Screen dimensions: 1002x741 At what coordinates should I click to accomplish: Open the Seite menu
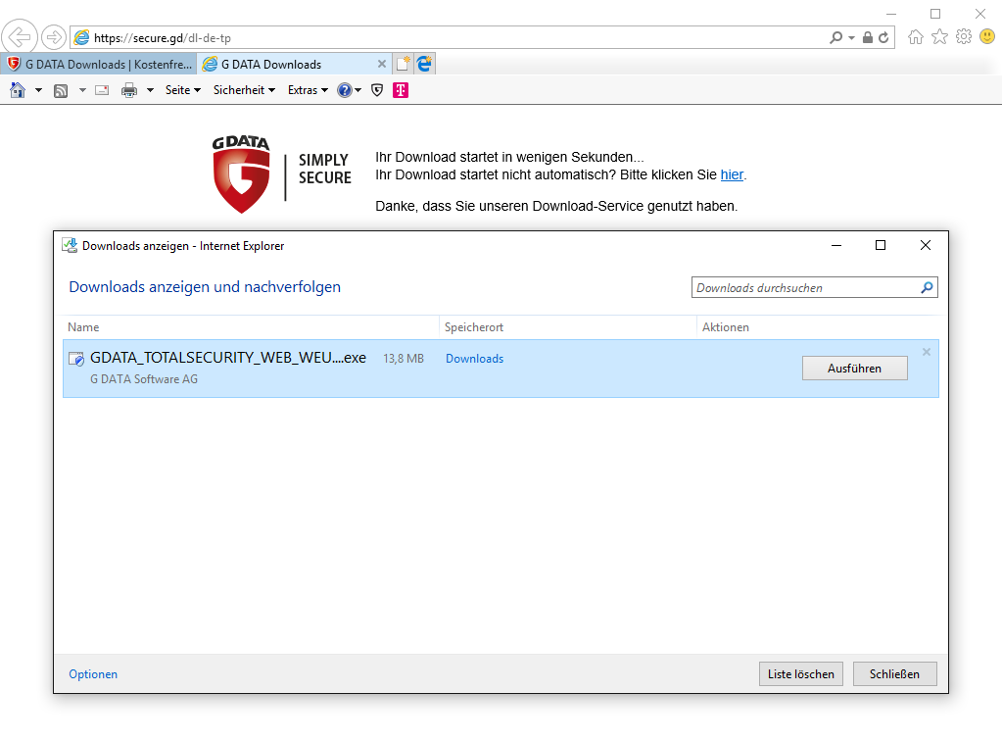(183, 90)
